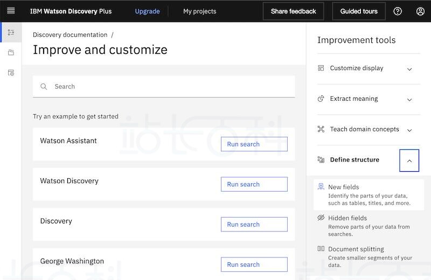This screenshot has height=280, width=431.
Task: Open the New fields tool
Action: [x=369, y=195]
